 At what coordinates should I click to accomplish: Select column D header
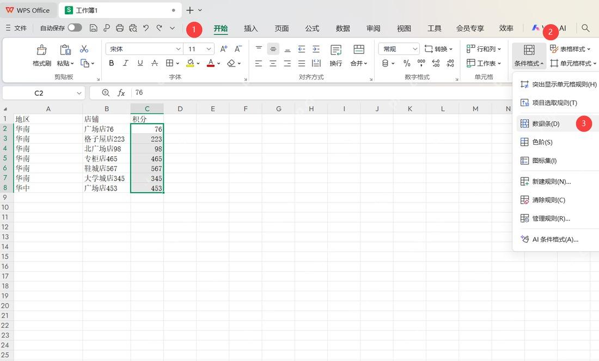point(180,109)
